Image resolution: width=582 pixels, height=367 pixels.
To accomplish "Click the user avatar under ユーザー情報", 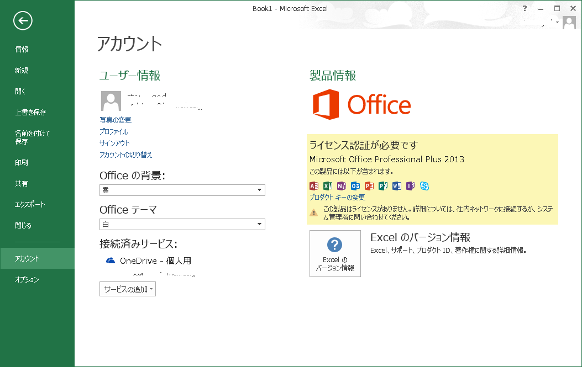I will pos(111,101).
